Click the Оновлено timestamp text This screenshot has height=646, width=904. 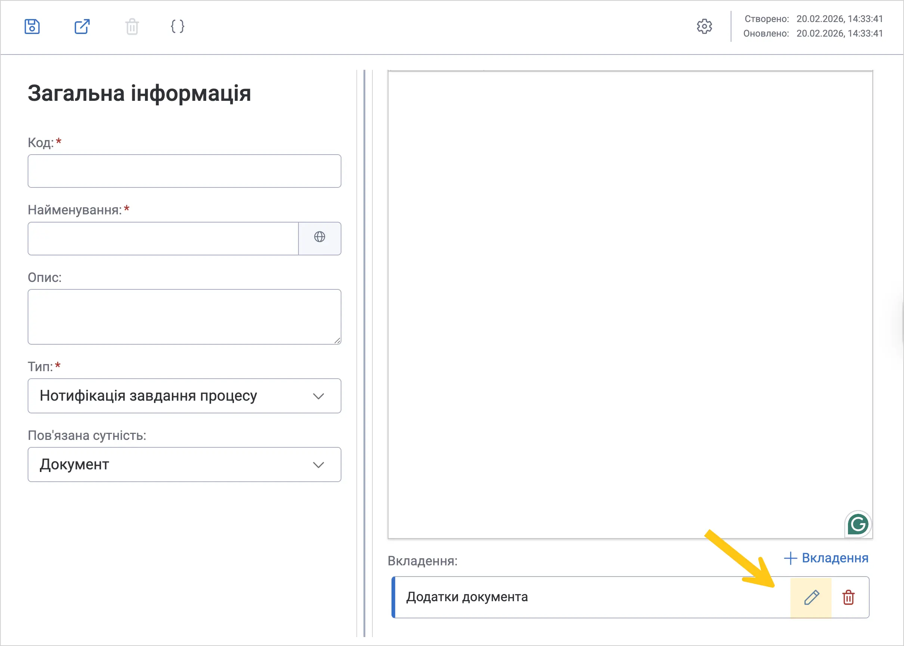[x=813, y=33]
